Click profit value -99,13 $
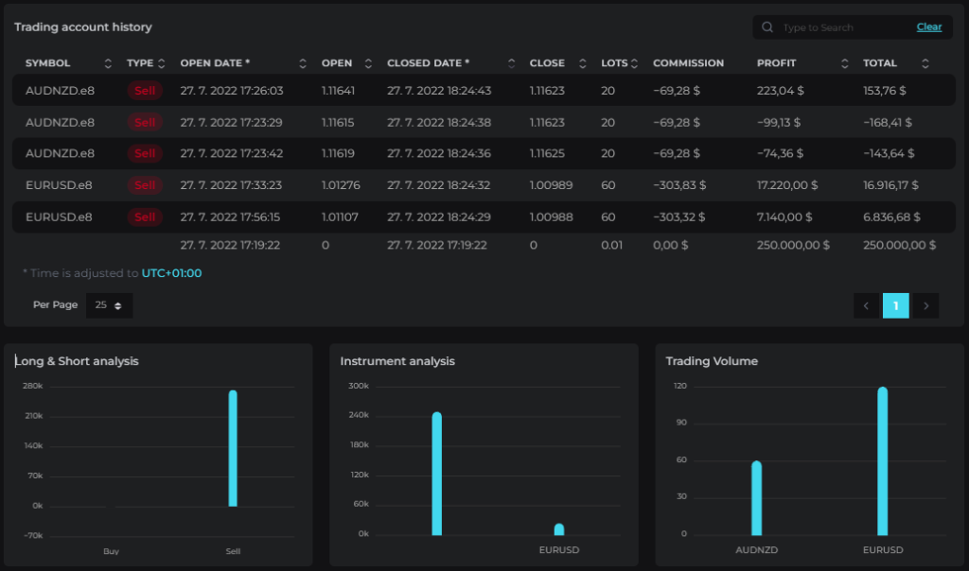Image resolution: width=969 pixels, height=571 pixels. [779, 122]
